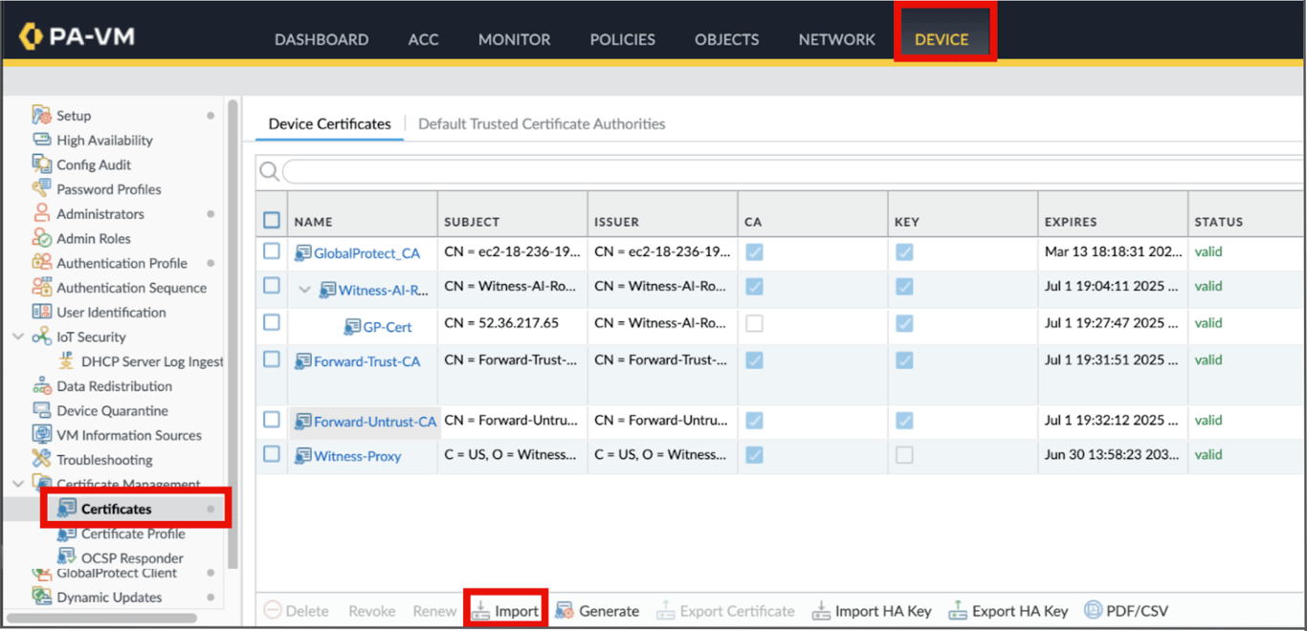Toggle the select-all checkbox in header
This screenshot has width=1307, height=631.
point(272,221)
